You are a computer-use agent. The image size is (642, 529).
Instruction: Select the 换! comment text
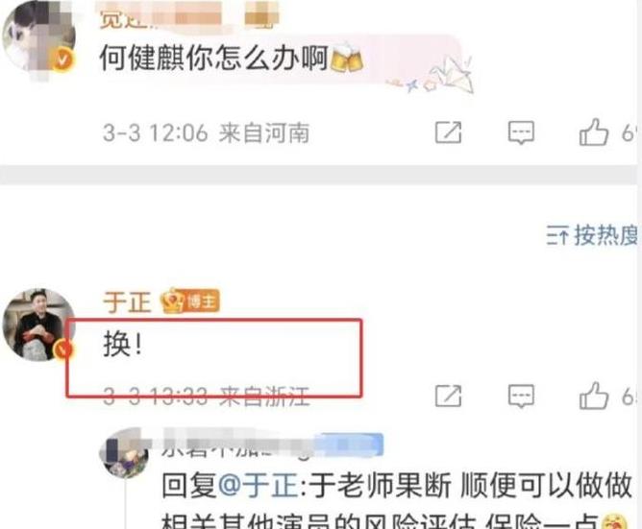(123, 344)
